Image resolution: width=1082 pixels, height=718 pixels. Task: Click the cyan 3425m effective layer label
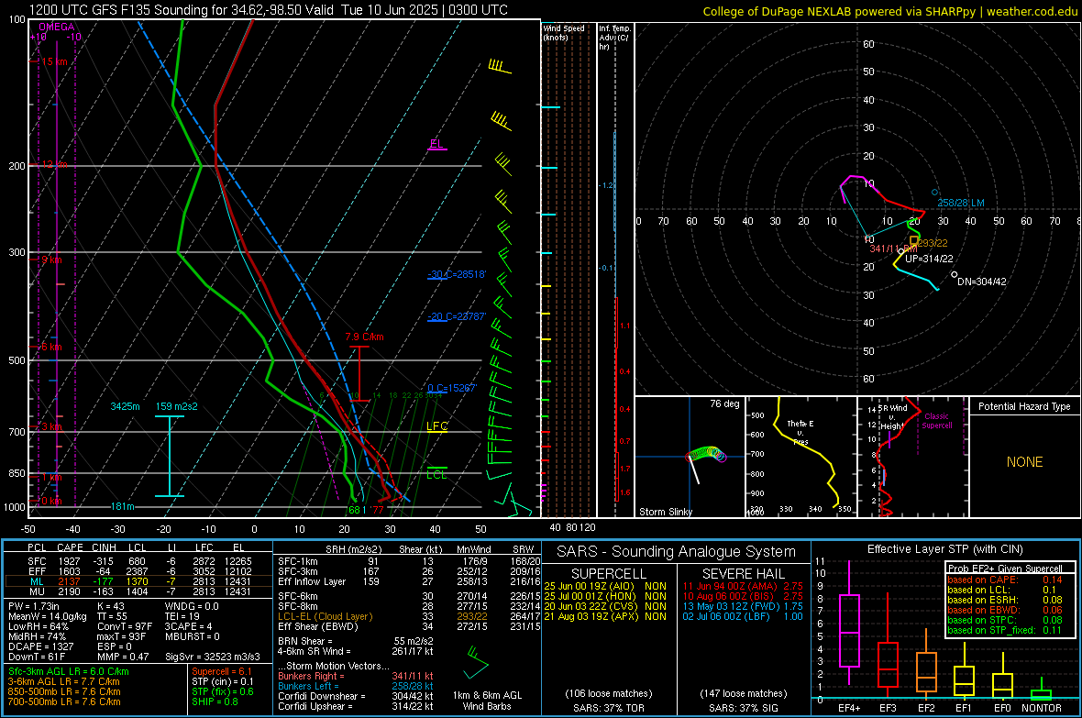pyautogui.click(x=125, y=406)
